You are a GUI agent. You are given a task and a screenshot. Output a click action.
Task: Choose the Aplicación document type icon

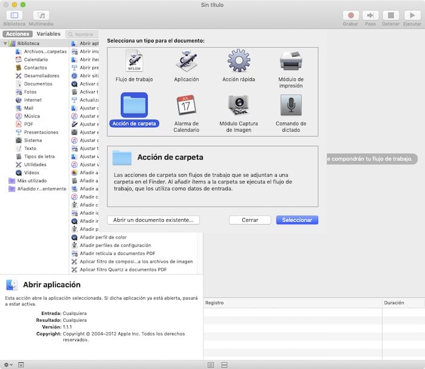pyautogui.click(x=186, y=61)
